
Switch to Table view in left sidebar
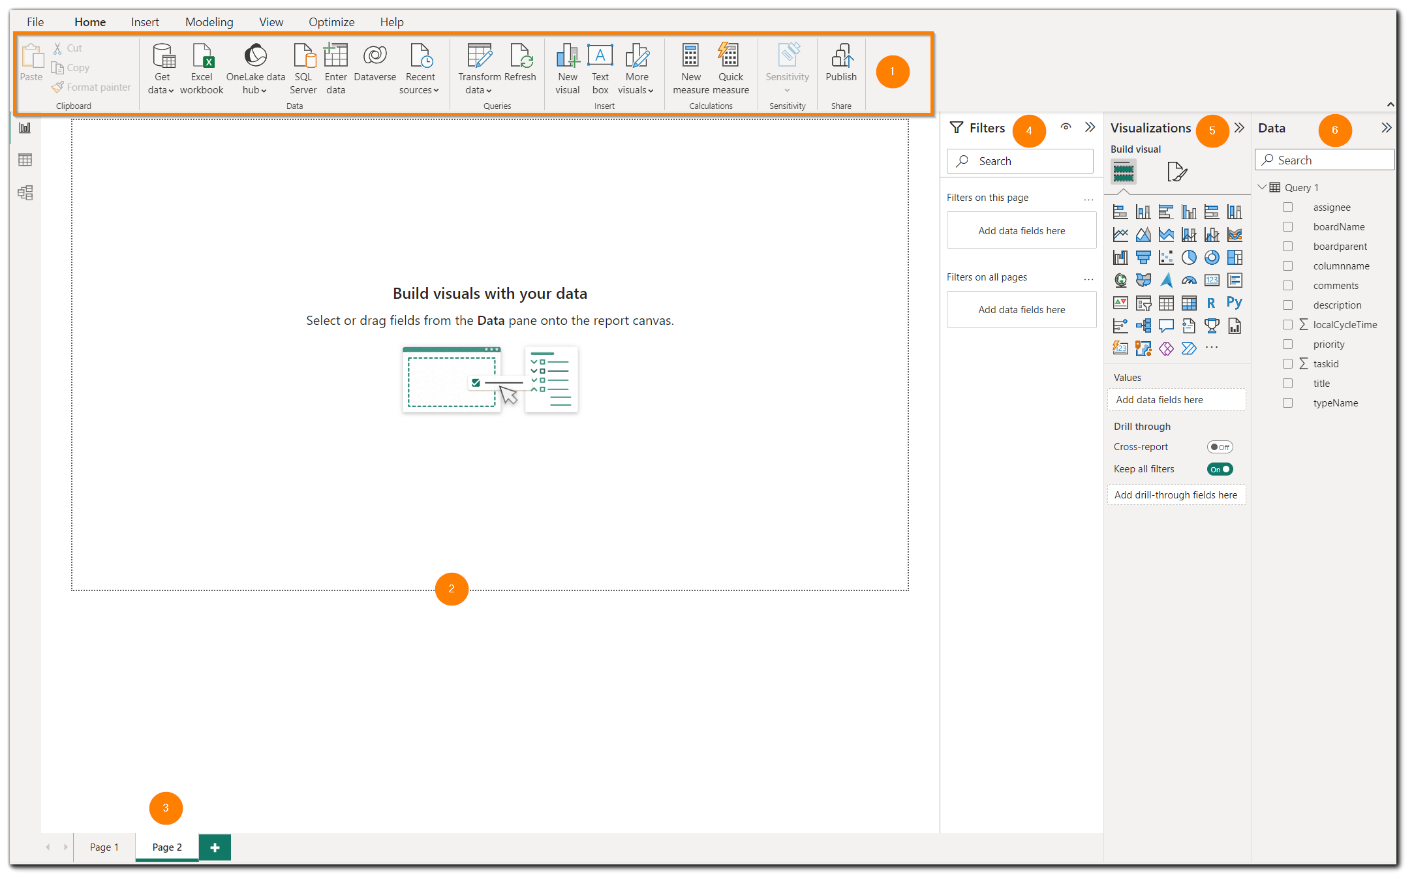point(25,160)
